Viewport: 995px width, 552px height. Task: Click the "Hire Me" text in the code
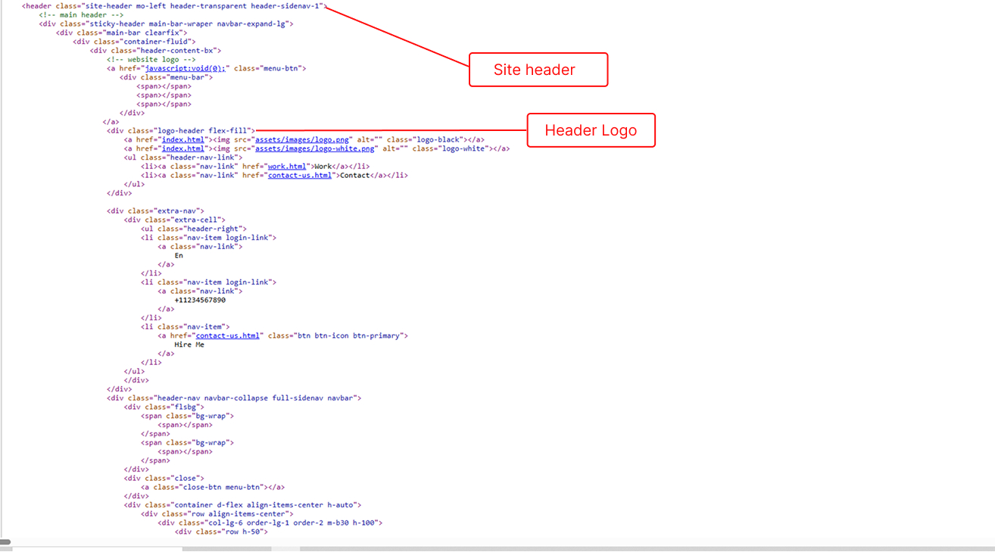[x=189, y=345]
